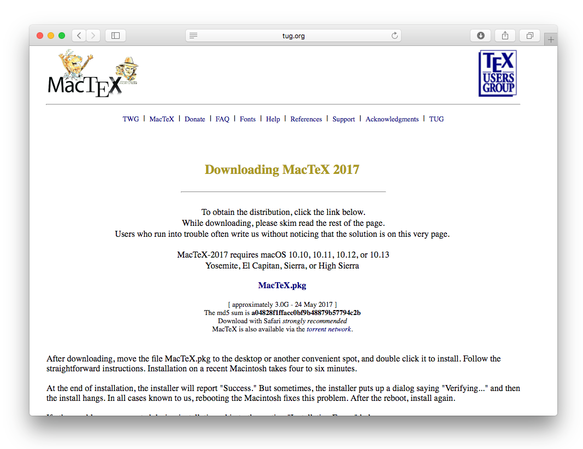This screenshot has width=583, height=449.
Task: Show the Safari sidebar
Action: 116,36
